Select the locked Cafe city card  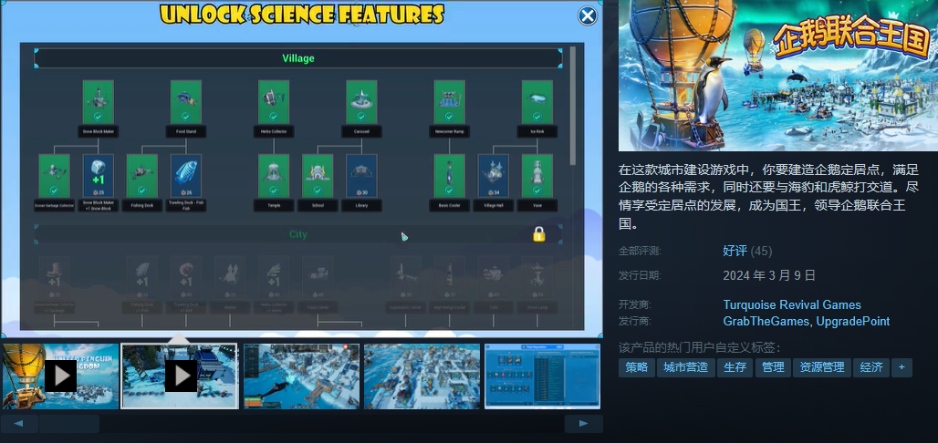tap(493, 278)
